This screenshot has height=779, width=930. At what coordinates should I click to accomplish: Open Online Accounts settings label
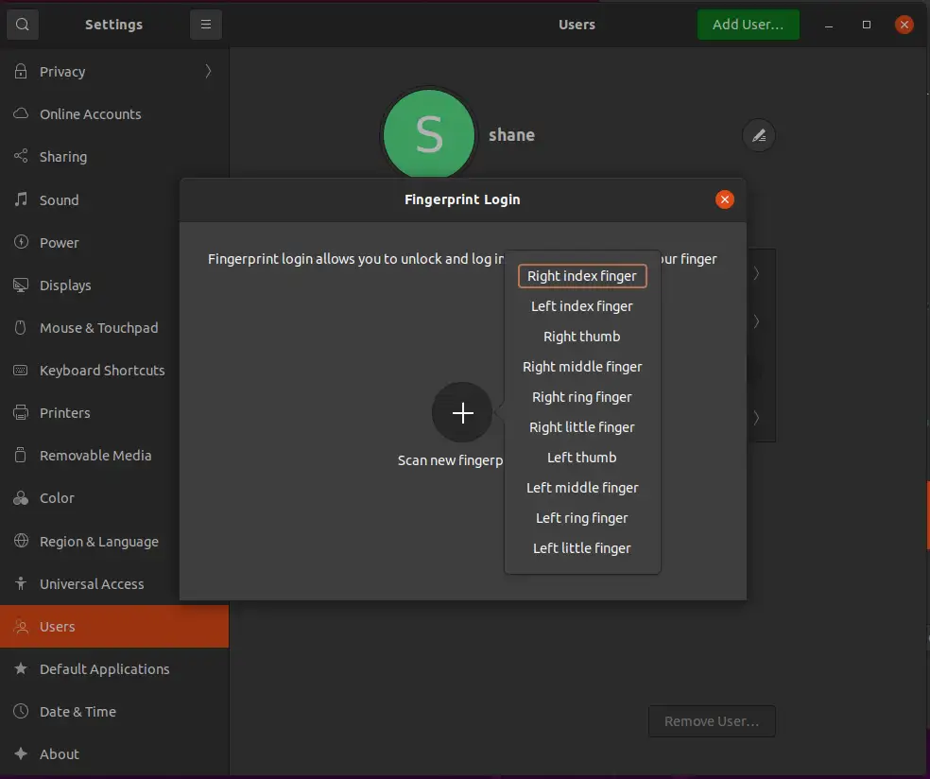pyautogui.click(x=90, y=113)
